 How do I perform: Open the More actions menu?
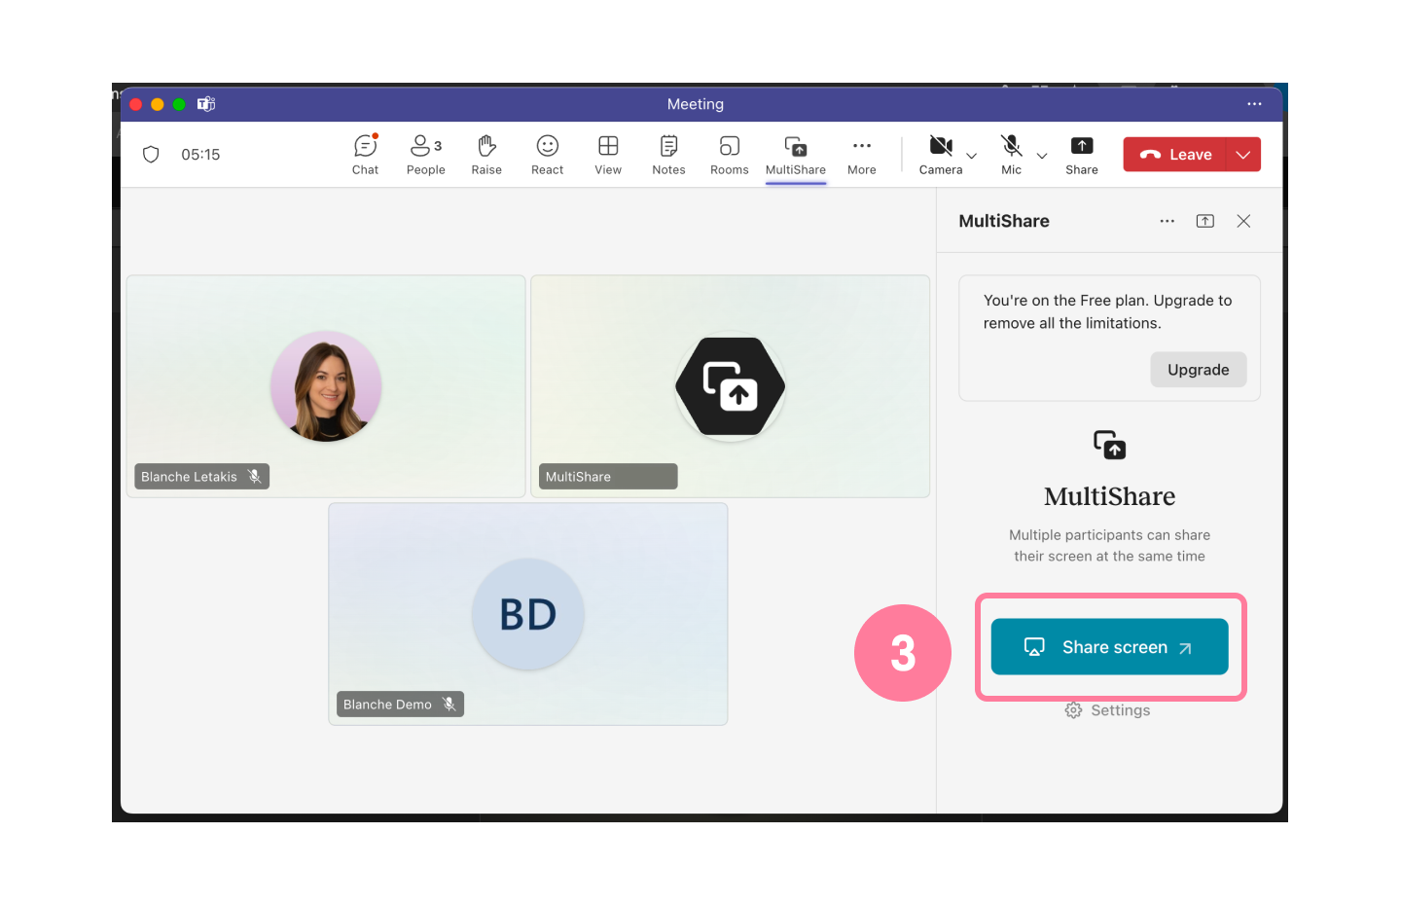tap(861, 154)
